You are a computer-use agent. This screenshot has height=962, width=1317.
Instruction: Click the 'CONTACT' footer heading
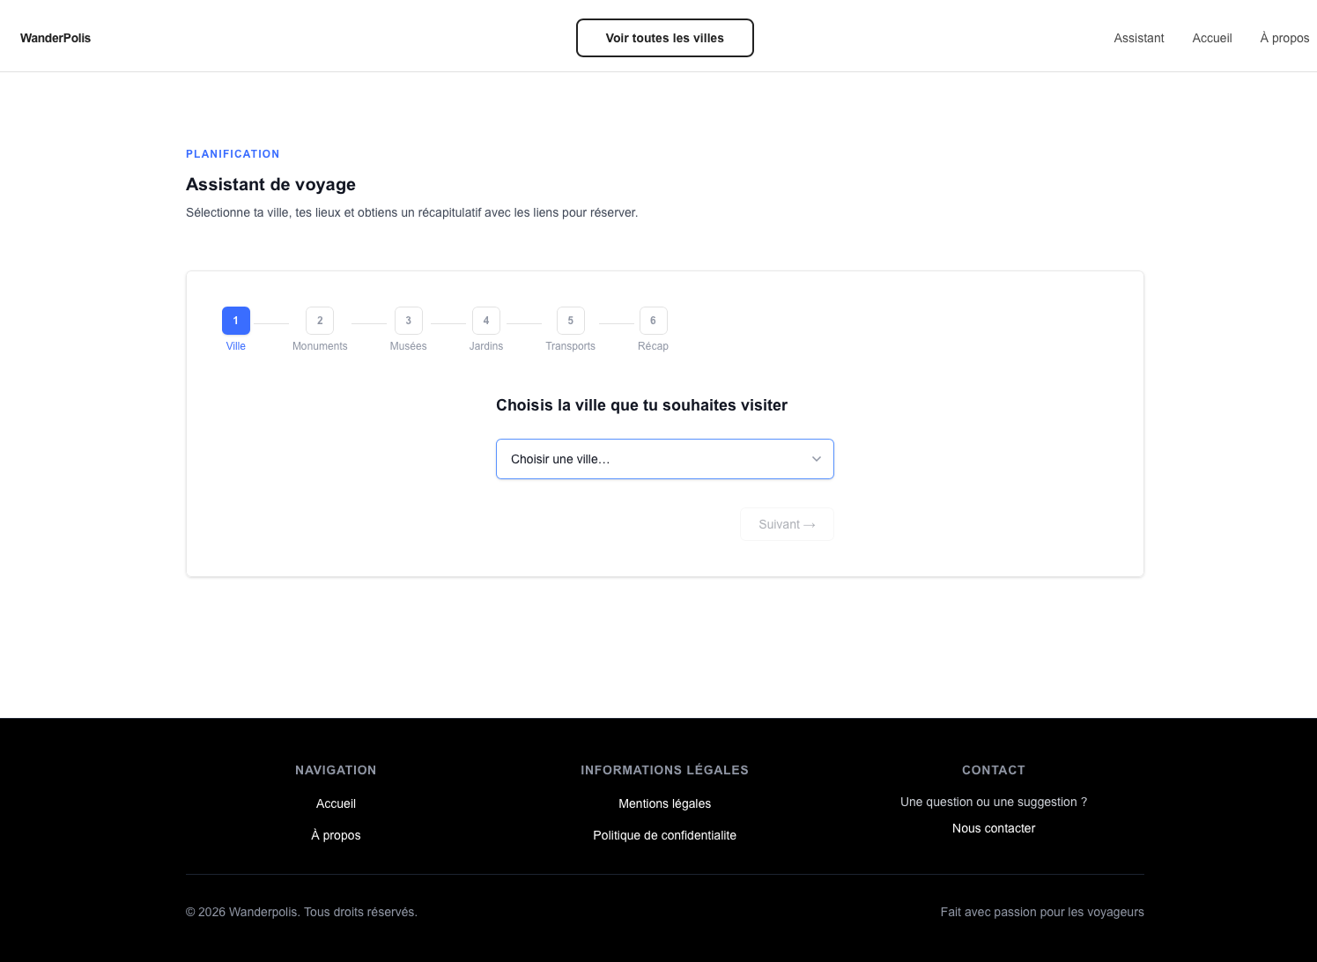[994, 770]
